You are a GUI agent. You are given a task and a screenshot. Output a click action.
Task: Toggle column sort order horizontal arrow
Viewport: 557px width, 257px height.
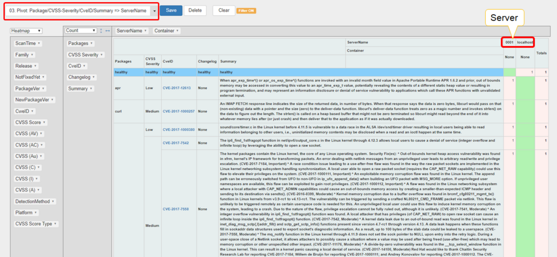point(108,31)
